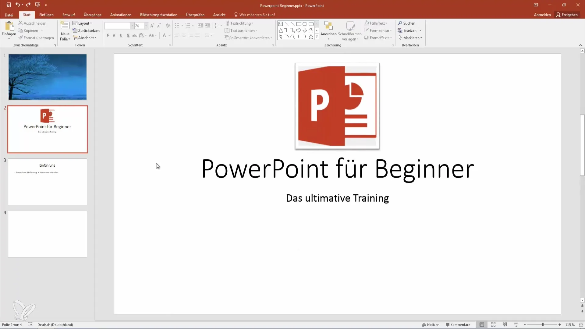Screen dimensions: 585x329
Task: Expand the font name dropdown arrow
Action: tap(132, 26)
